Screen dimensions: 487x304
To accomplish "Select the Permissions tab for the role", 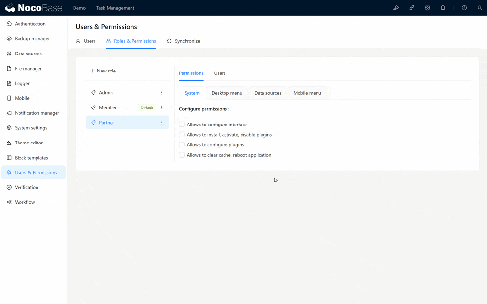I will tap(191, 73).
